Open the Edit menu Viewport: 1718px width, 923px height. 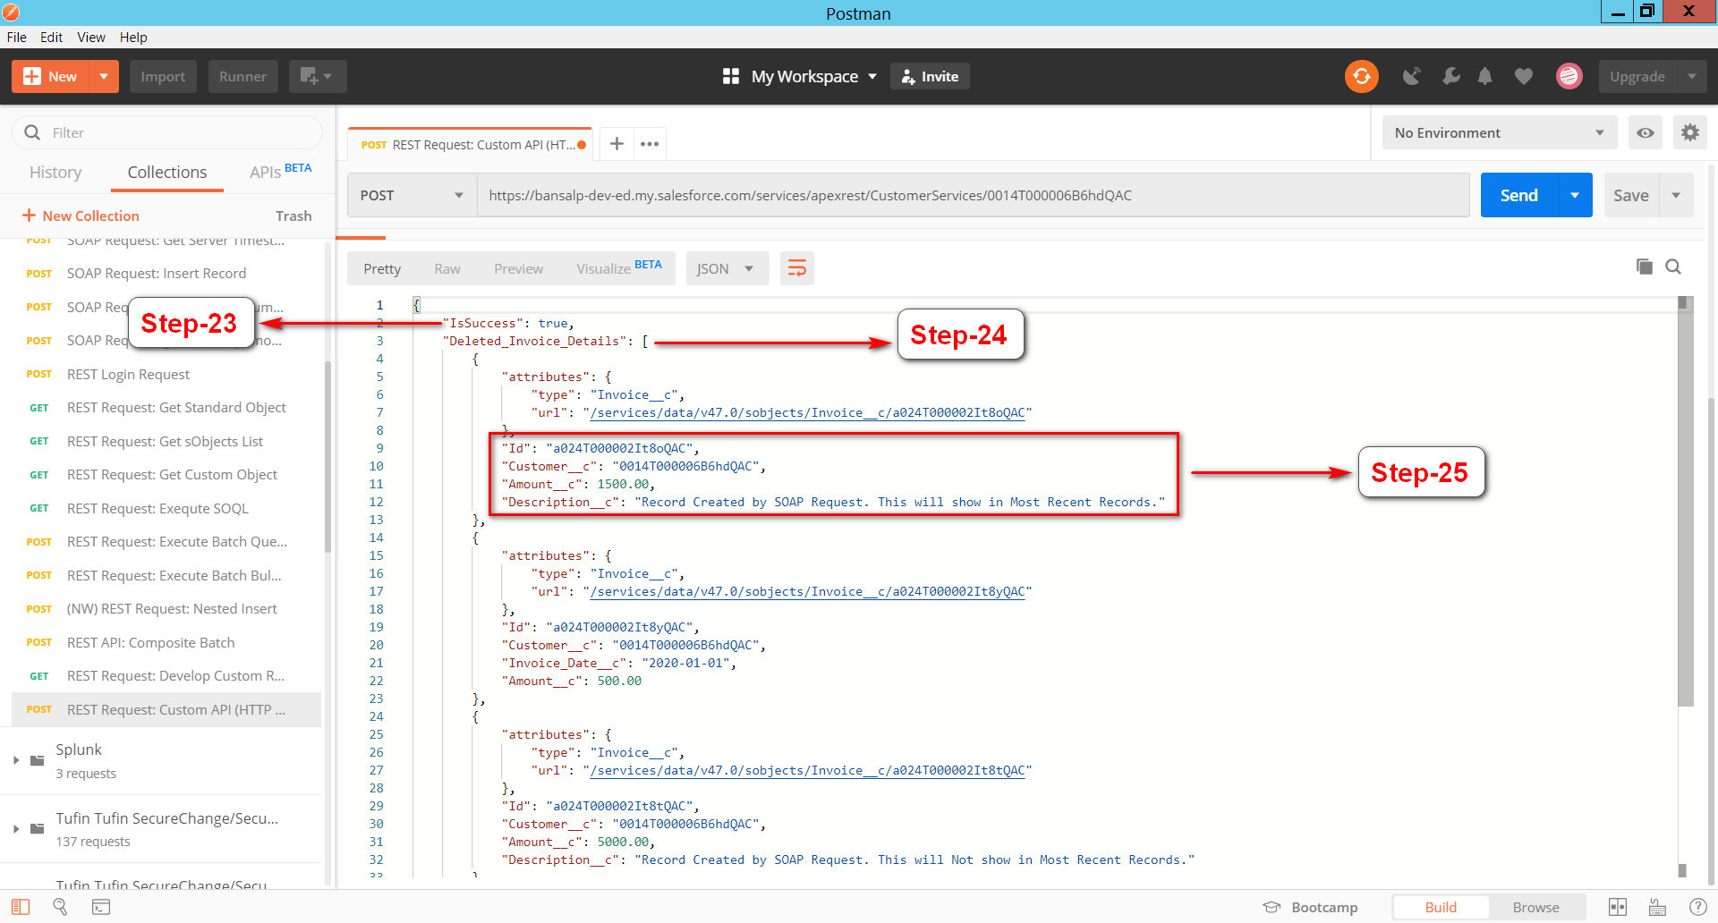click(x=51, y=38)
